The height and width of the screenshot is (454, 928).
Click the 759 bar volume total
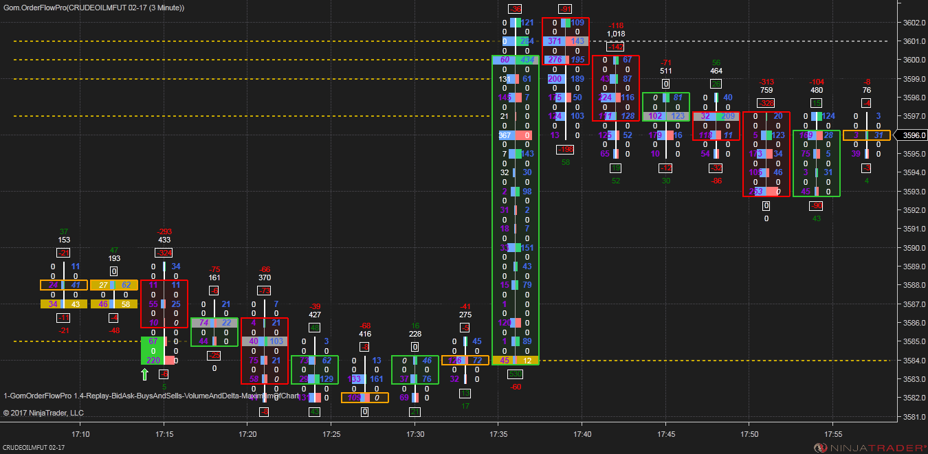(x=766, y=90)
